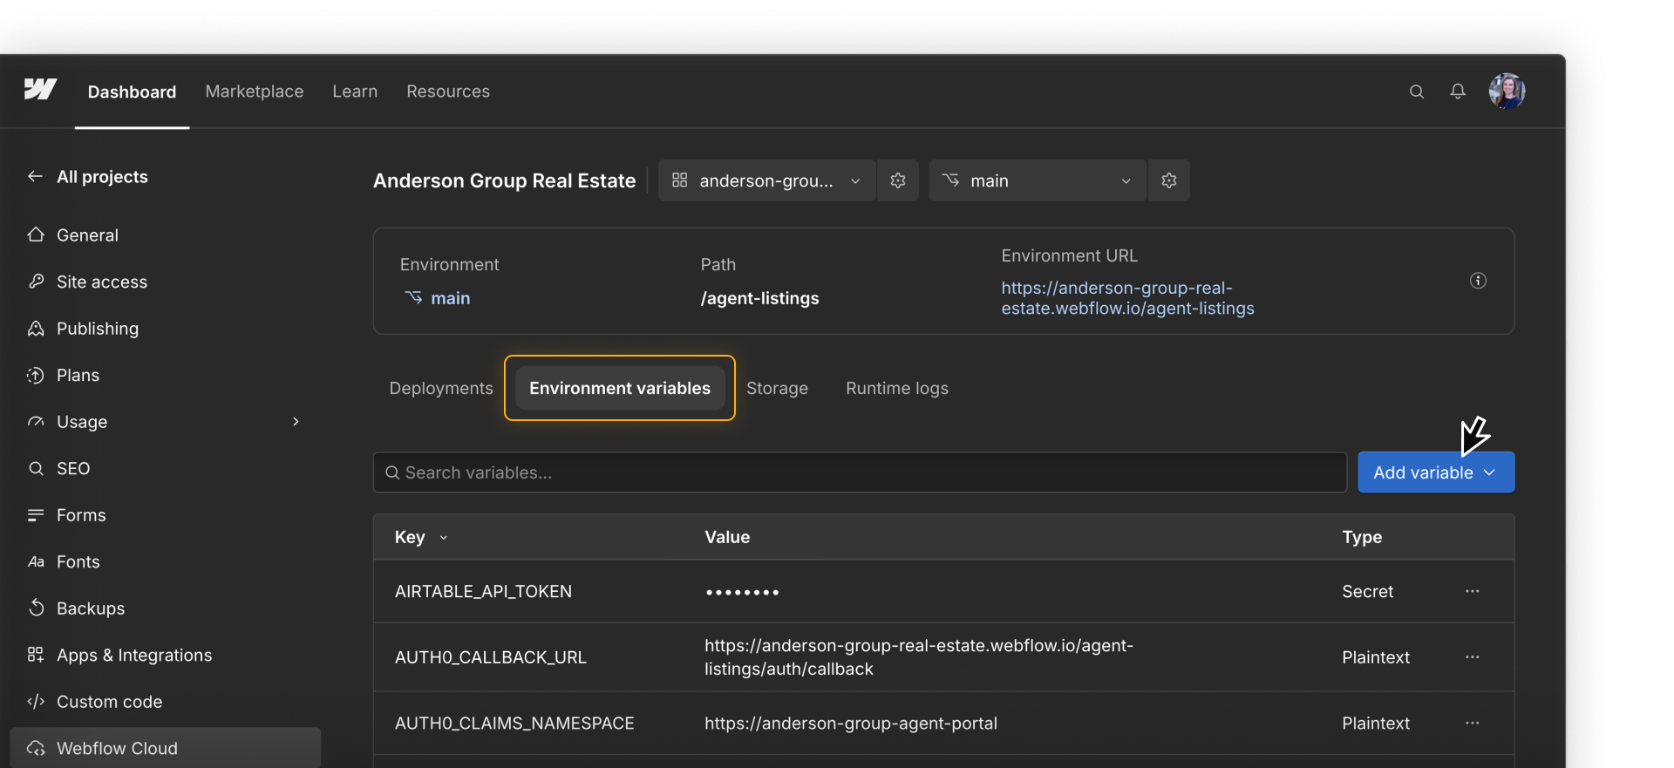Switch to the Deployments tab

(x=441, y=388)
